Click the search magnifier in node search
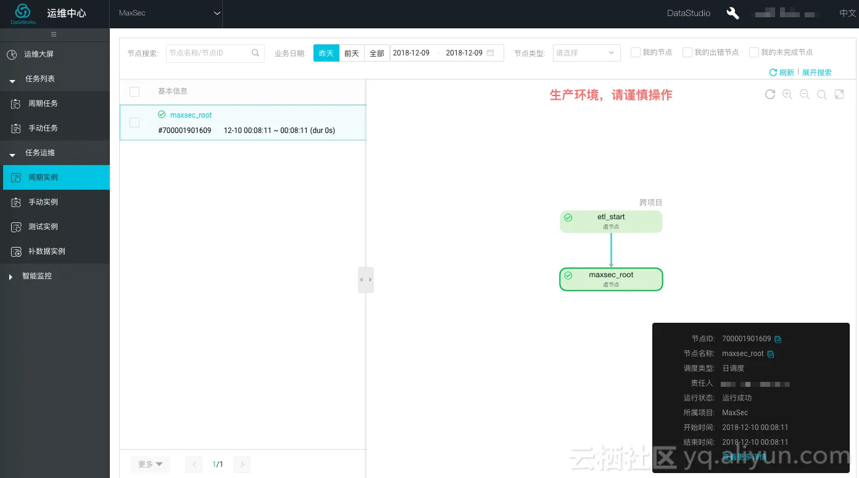859x478 pixels. pyautogui.click(x=255, y=53)
